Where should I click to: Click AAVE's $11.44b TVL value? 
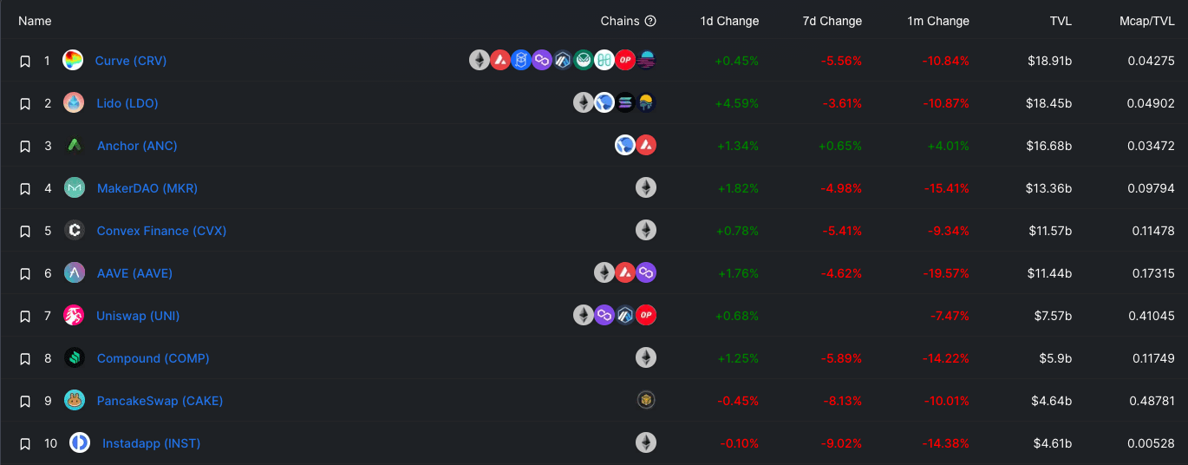tap(1051, 273)
